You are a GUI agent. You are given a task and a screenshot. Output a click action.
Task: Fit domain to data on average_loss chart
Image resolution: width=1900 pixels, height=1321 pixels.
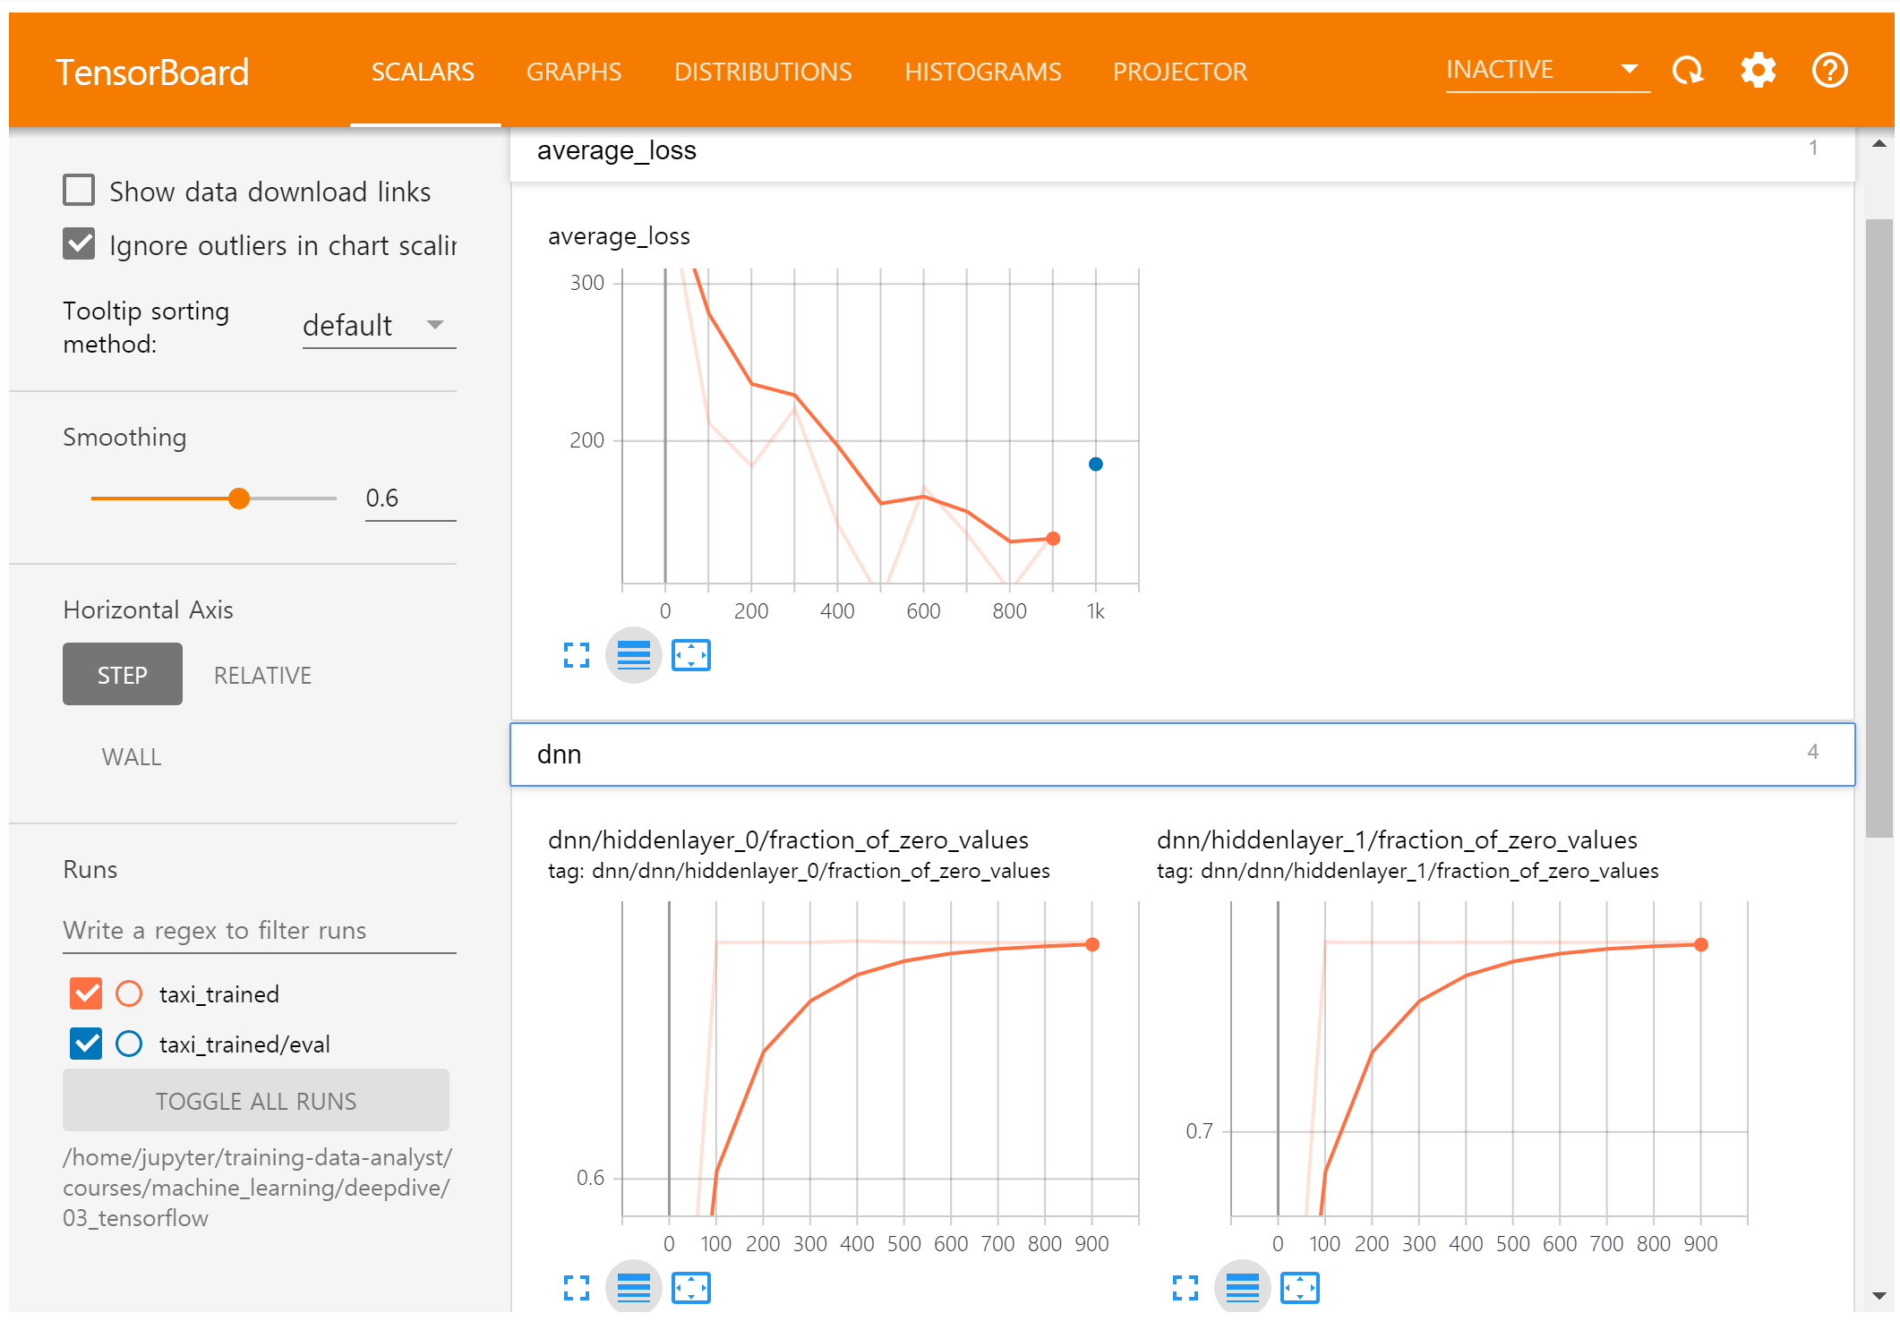tap(690, 655)
